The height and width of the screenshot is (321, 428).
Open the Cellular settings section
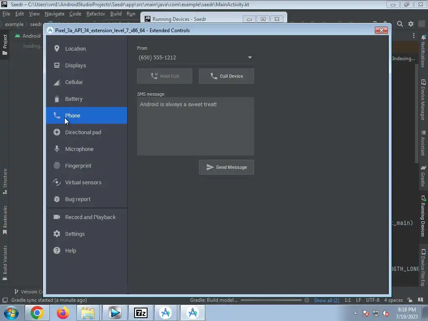click(x=87, y=82)
